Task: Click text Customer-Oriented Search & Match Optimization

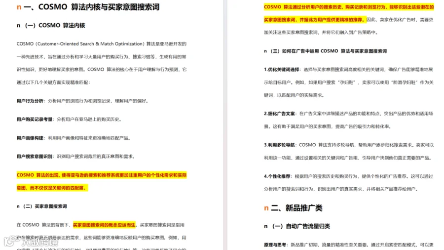Action: (91, 44)
